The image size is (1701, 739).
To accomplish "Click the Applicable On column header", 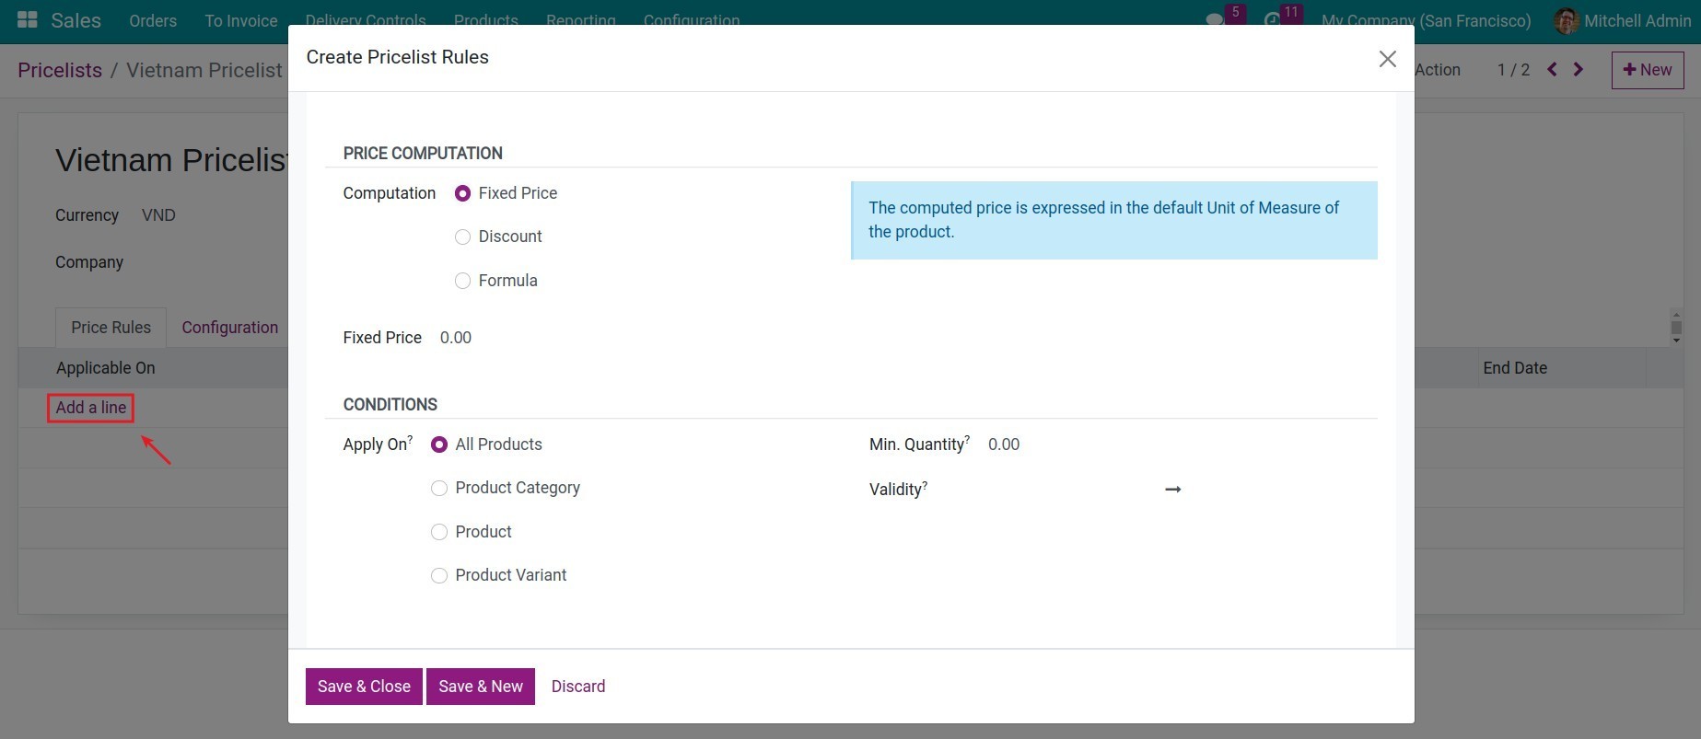I will 106,368.
